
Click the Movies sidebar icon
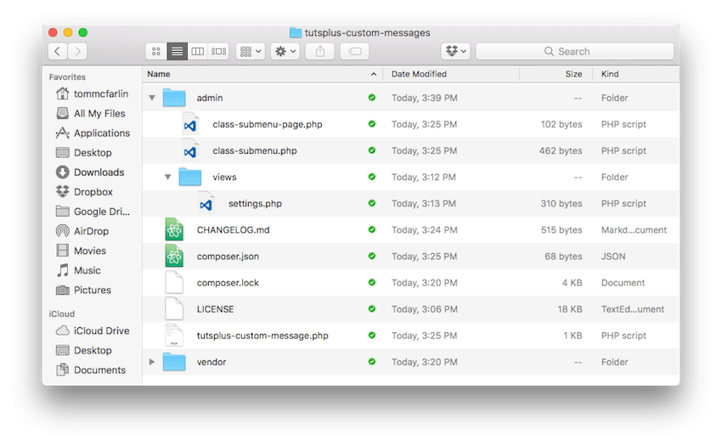(x=62, y=251)
